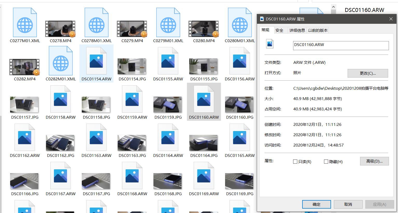Click the 更改 button to change opening app

[x=368, y=73]
